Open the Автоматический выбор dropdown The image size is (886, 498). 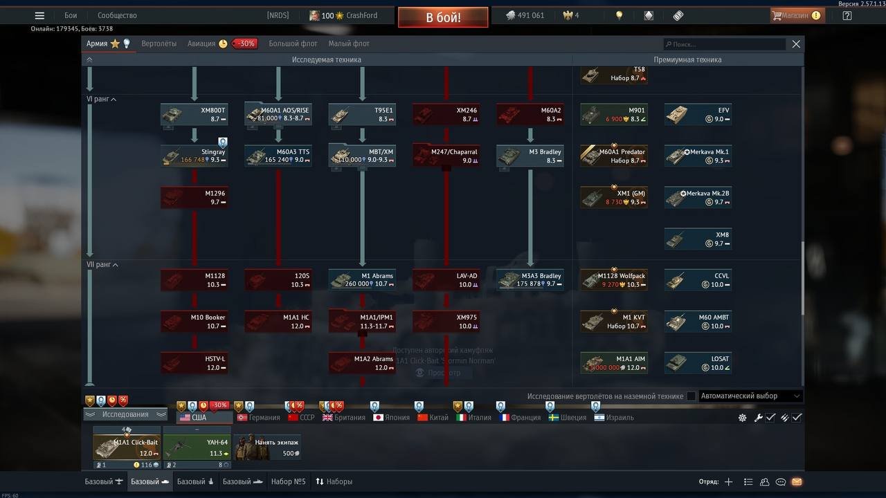tap(750, 396)
